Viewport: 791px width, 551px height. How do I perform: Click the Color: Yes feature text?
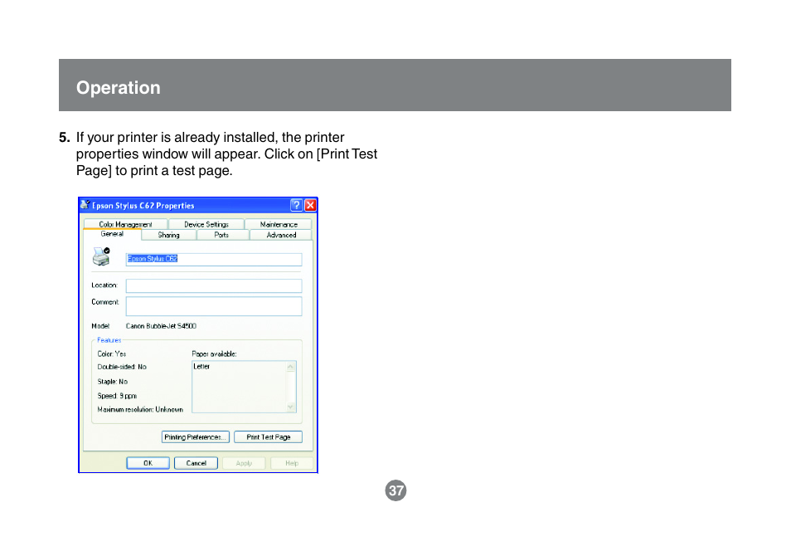[111, 354]
